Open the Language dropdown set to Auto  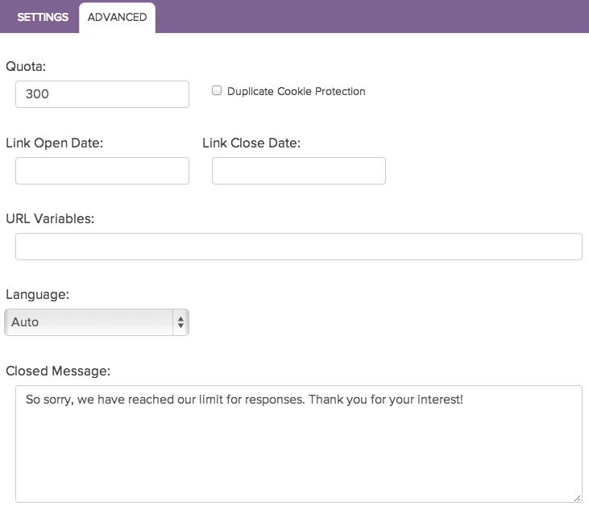pyautogui.click(x=97, y=322)
